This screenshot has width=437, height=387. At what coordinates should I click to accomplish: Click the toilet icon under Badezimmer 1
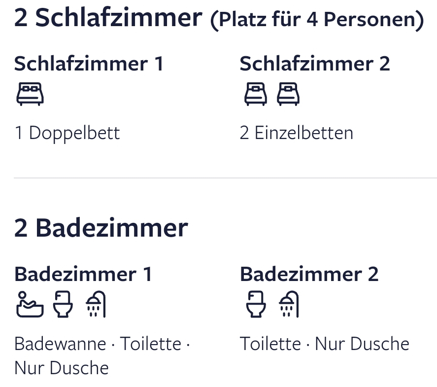63,305
